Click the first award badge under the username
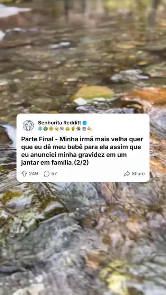This screenshot has width=166, height=295. (x=40, y=129)
